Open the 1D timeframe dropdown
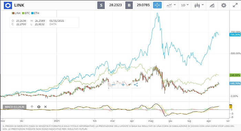The image size is (241, 131). (x=185, y=5)
